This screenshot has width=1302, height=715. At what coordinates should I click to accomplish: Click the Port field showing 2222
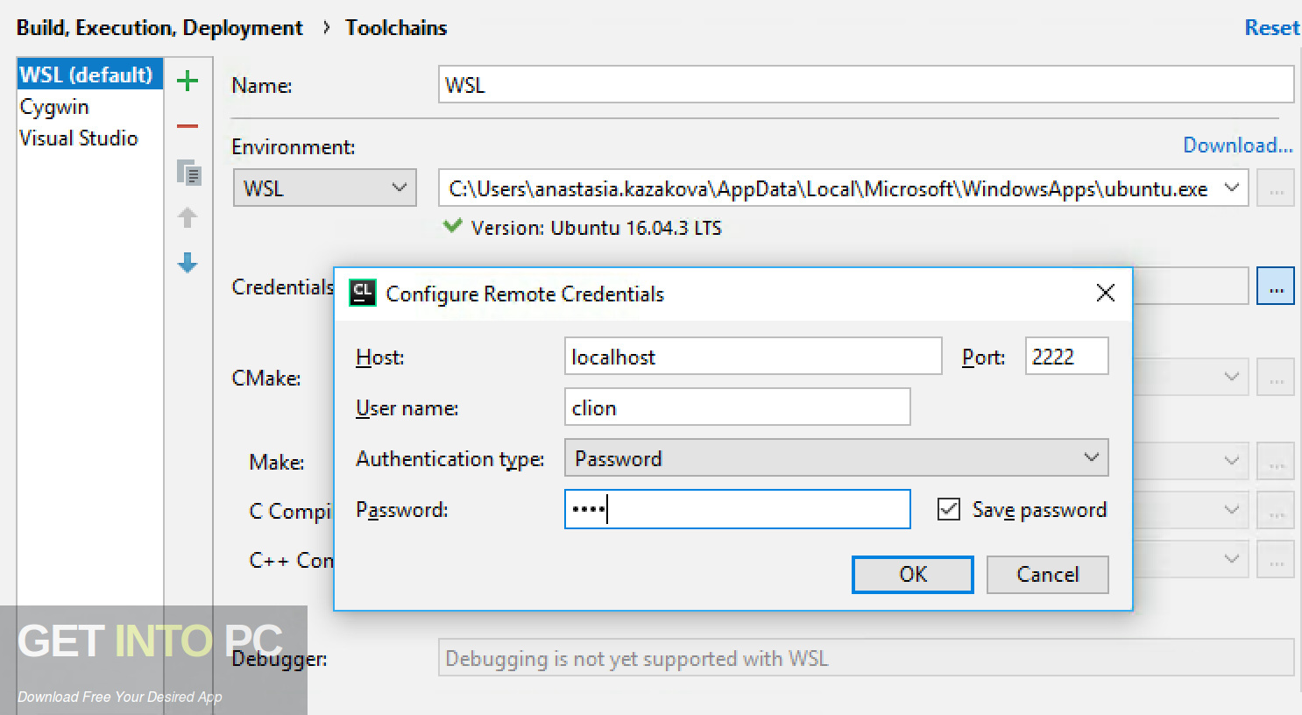(1066, 356)
